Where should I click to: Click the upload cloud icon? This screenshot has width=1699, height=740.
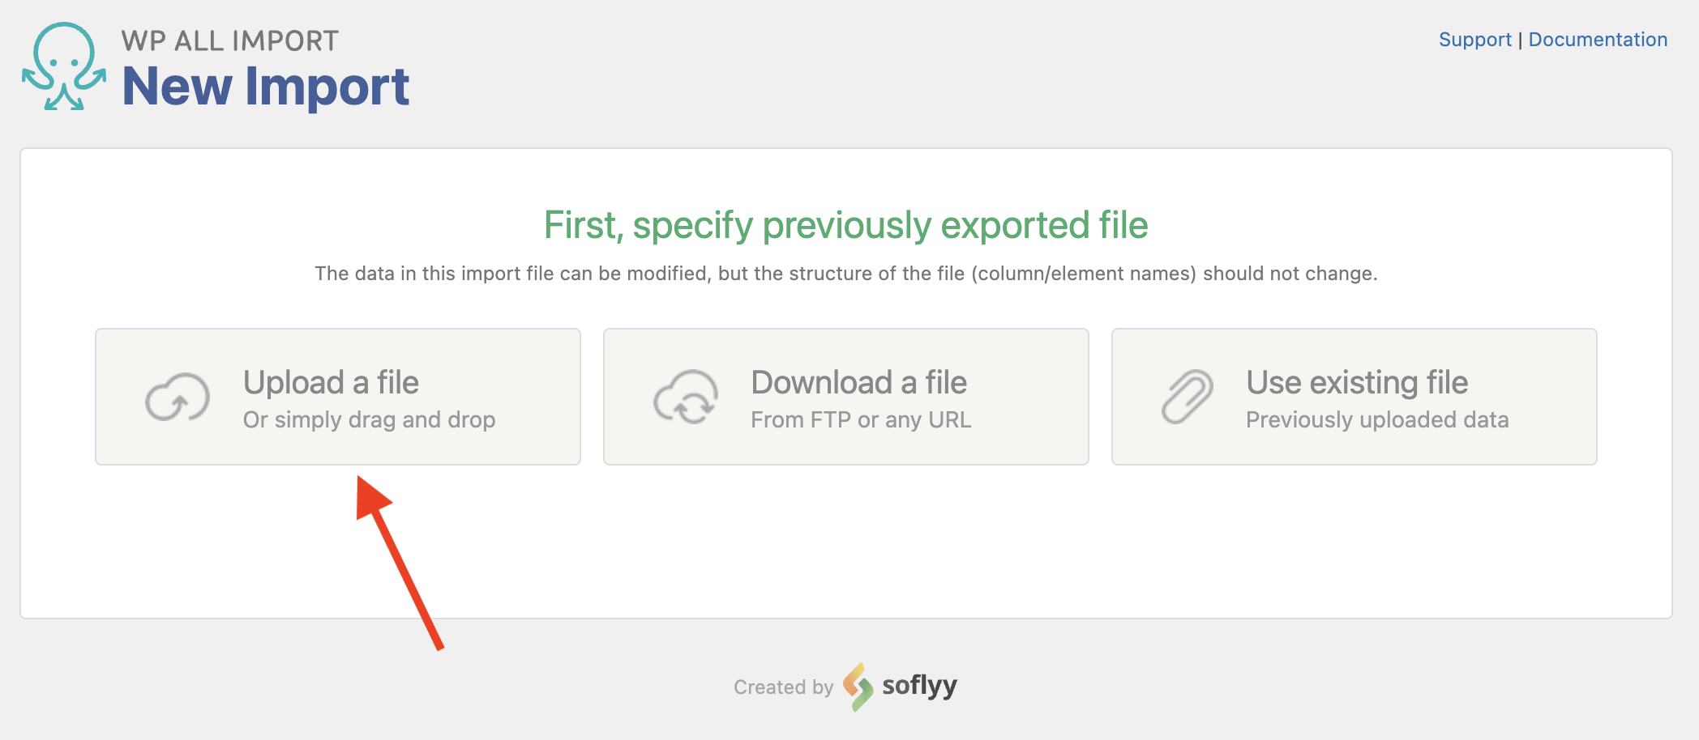pyautogui.click(x=178, y=397)
